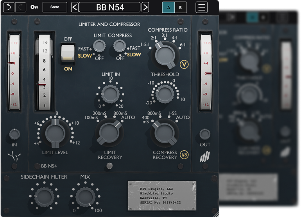301x217 pixels.
Task: Click the circled 1/8 icon
Action: (184, 155)
